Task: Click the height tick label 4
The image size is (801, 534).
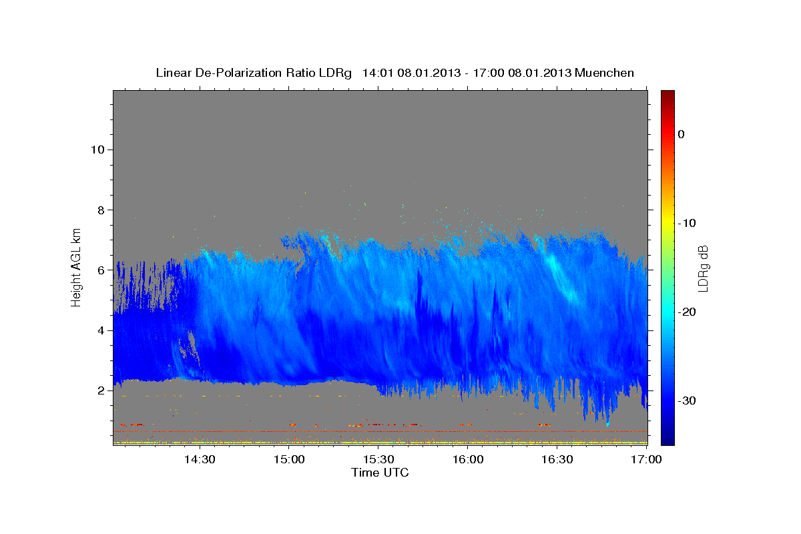Action: click(x=101, y=330)
